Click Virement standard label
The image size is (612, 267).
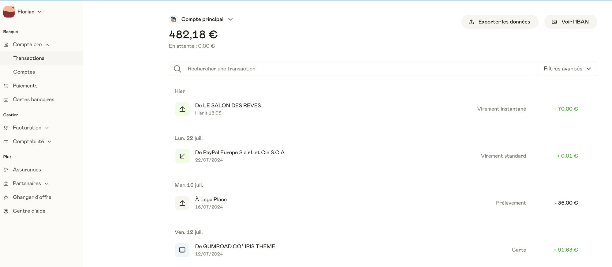503,156
